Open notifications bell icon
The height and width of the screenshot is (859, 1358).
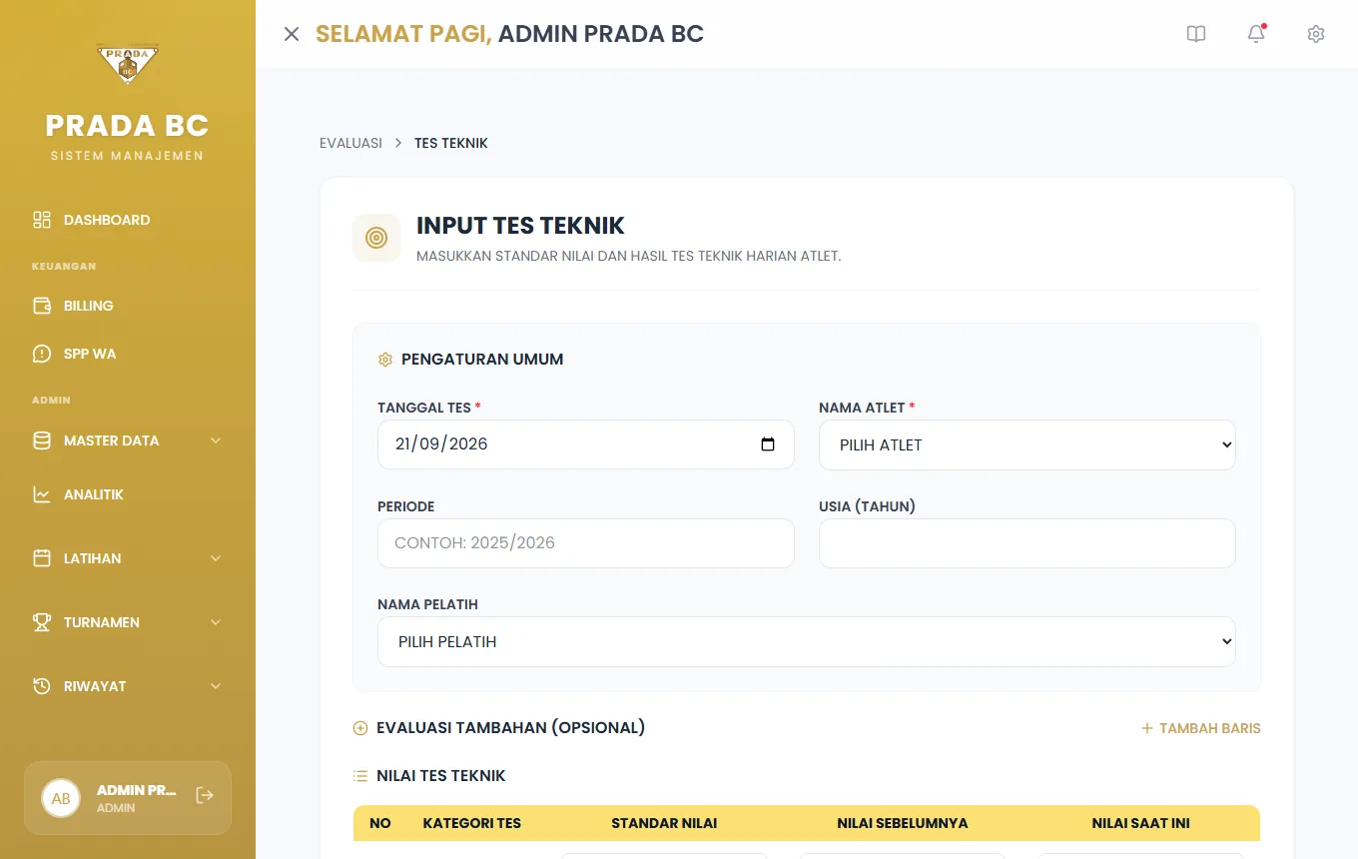[x=1256, y=34]
